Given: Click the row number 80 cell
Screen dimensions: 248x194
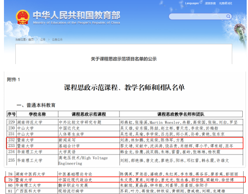Looking at the screenshot, I should point(10,185).
